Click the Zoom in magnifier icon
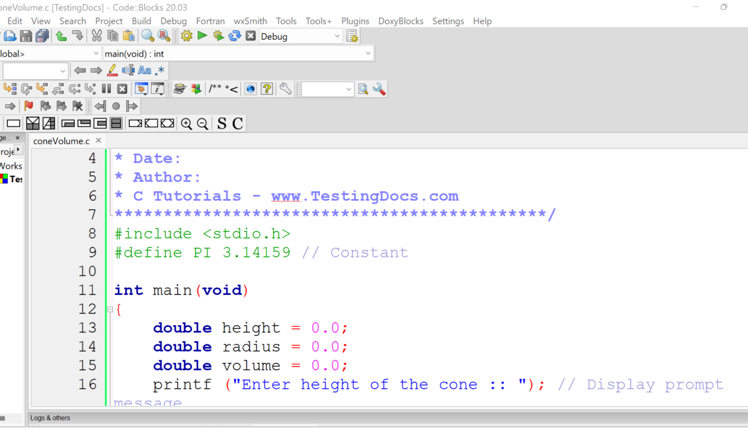 (186, 124)
